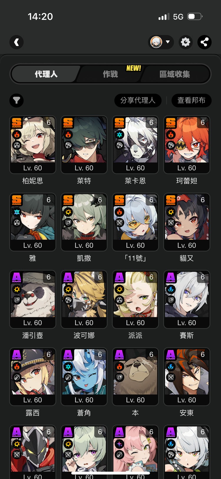Tap the fire attribute icon on 柯蕾妲
The width and height of the screenshot is (221, 479).
click(171, 135)
